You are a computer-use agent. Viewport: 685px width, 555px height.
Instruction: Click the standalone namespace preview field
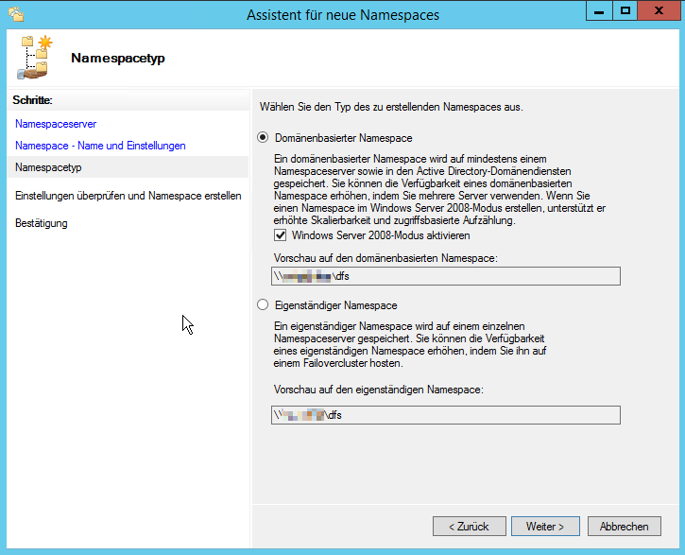tap(445, 415)
